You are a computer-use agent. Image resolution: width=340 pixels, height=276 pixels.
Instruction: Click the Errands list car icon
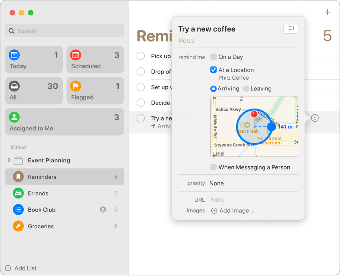[18, 193]
